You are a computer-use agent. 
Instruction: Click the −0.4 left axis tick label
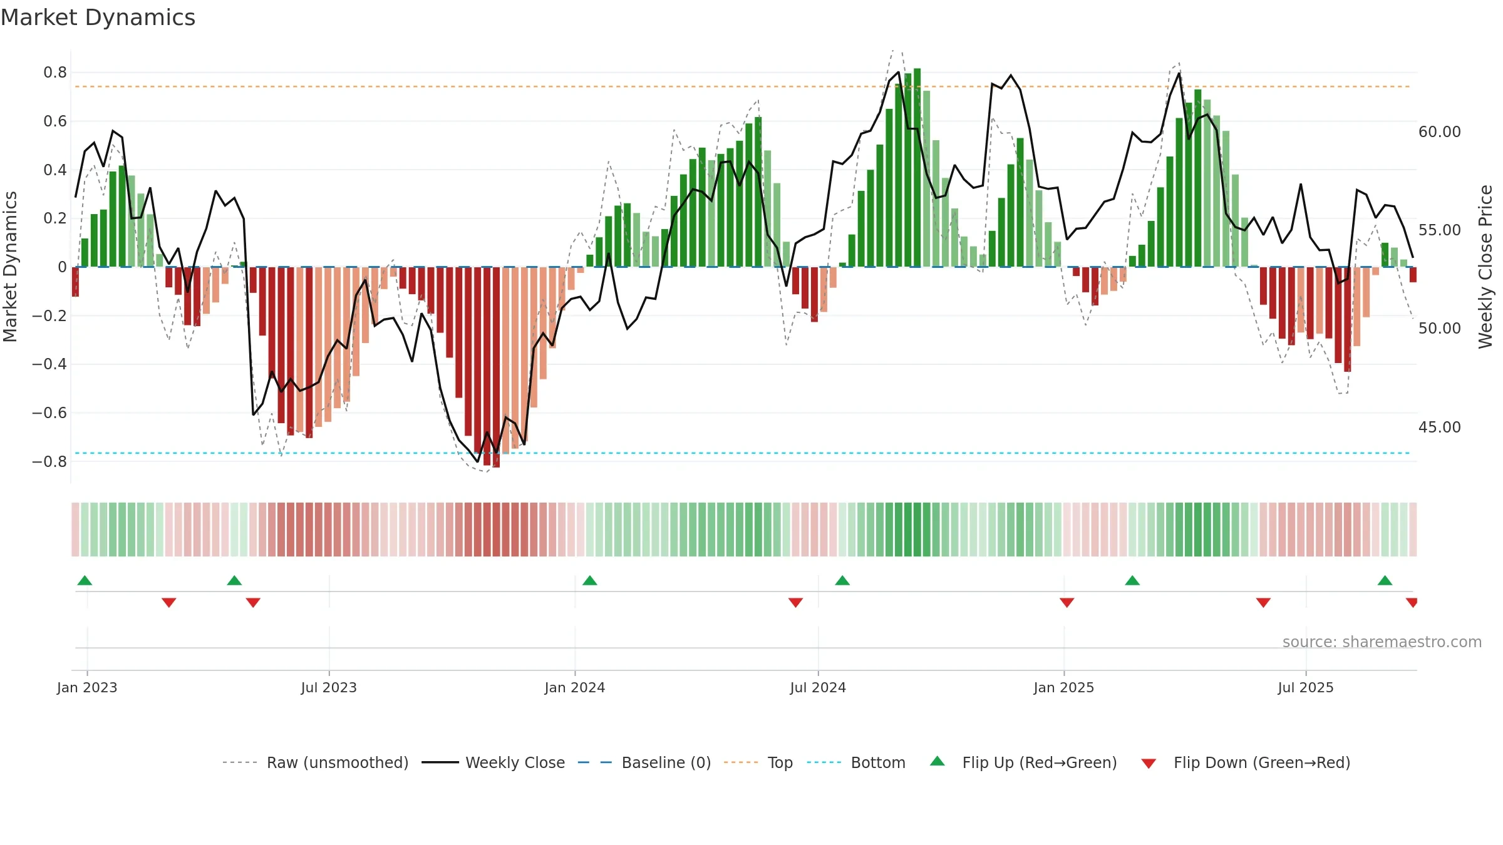49,364
